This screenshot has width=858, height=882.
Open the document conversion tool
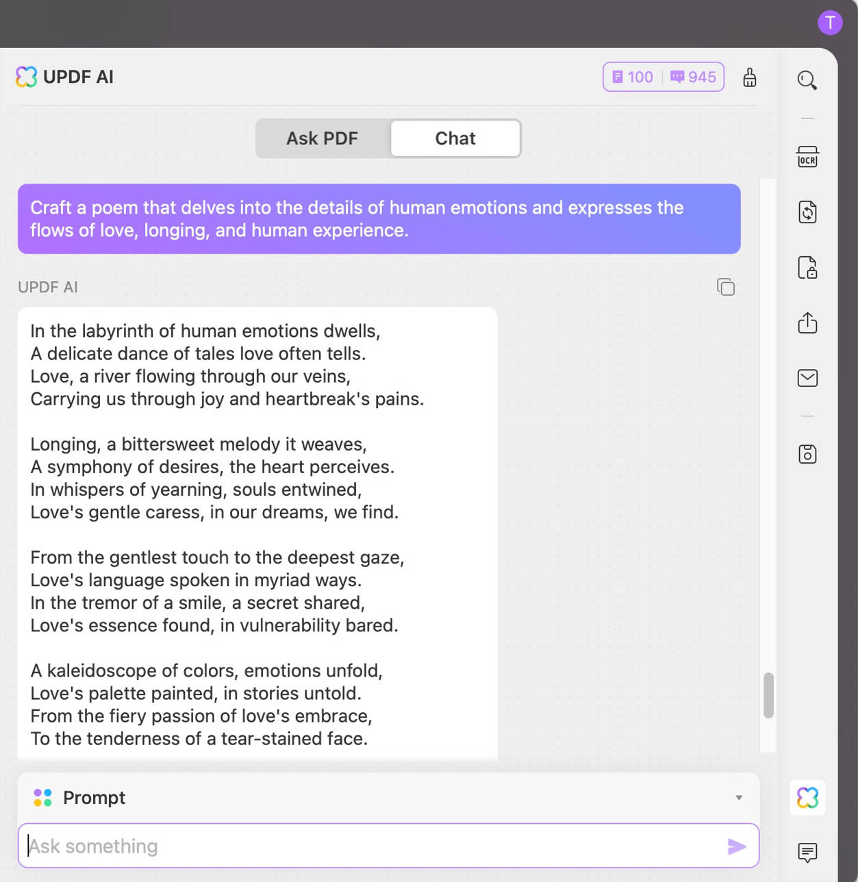click(808, 212)
